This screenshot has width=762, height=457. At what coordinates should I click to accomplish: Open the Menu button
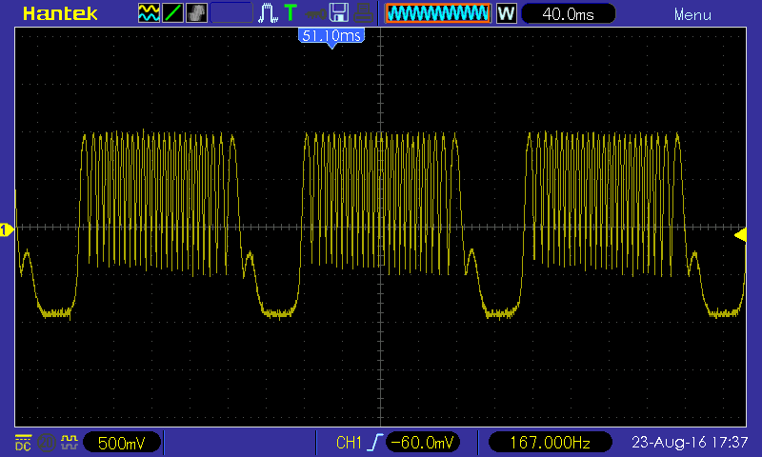click(x=692, y=14)
